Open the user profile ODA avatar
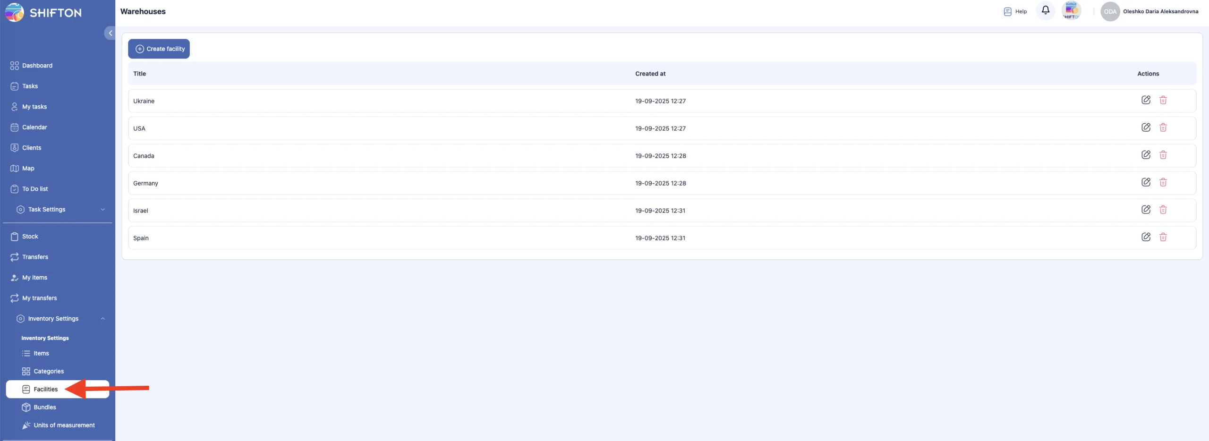The image size is (1209, 441). tap(1110, 11)
